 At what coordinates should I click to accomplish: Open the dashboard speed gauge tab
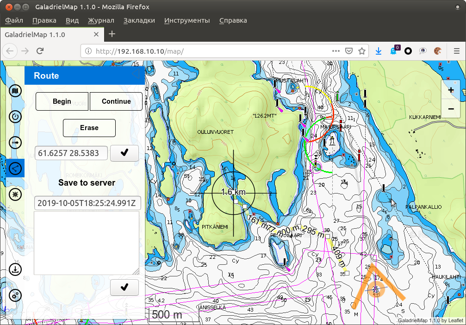pyautogui.click(x=15, y=117)
